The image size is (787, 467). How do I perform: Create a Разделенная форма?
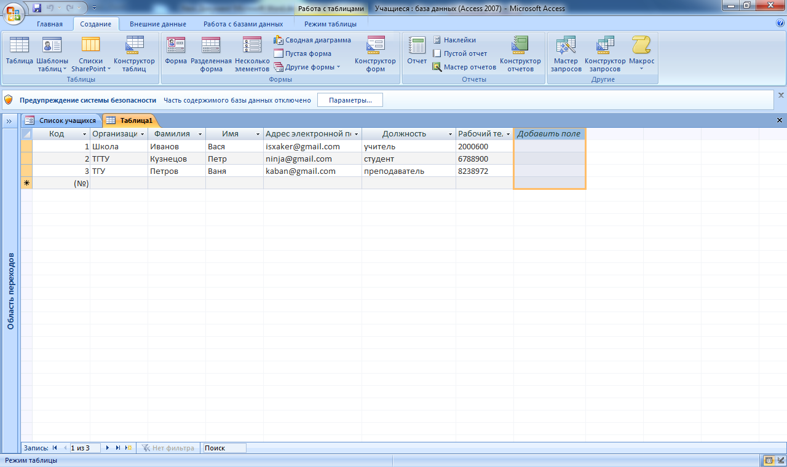(211, 53)
